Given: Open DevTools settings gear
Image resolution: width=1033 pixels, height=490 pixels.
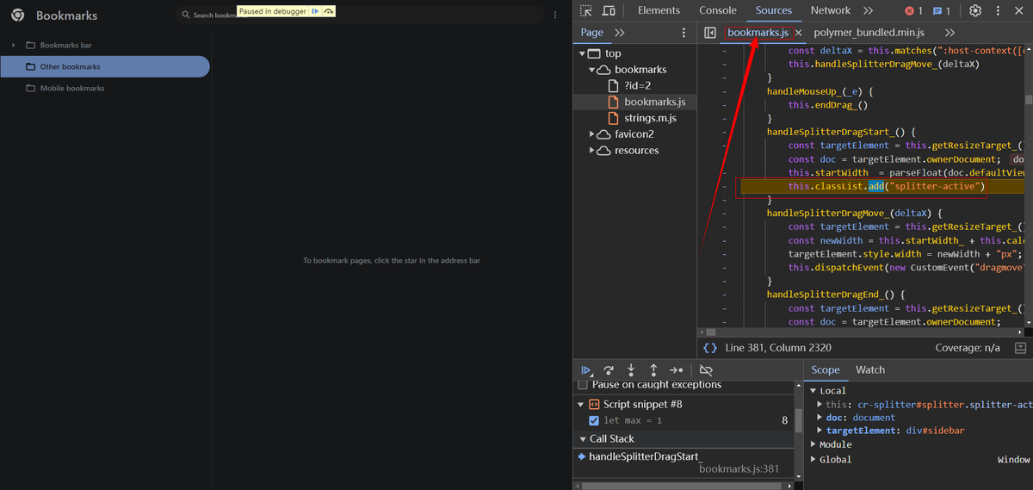Looking at the screenshot, I should coord(975,11).
